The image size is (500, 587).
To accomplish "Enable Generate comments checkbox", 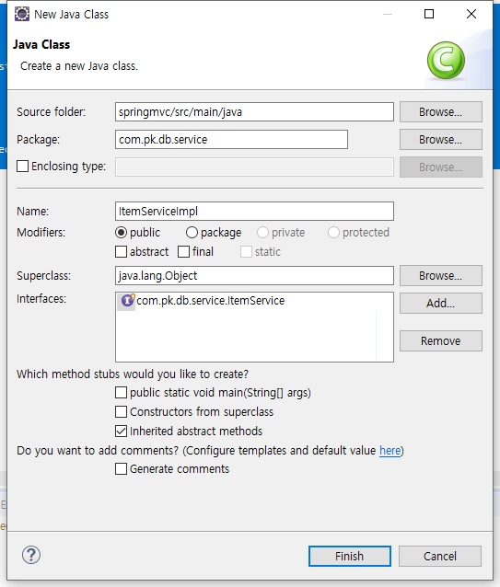I will tap(121, 468).
